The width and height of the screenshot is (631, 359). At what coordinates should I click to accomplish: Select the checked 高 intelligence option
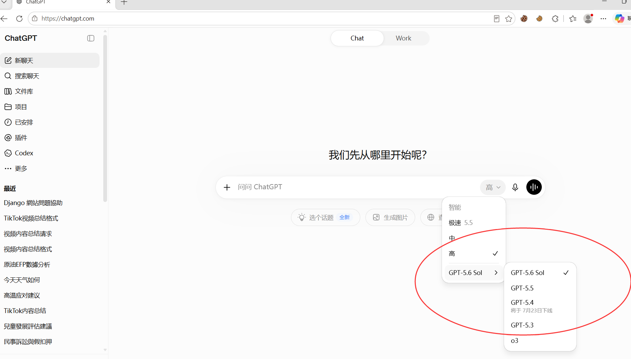(x=474, y=254)
